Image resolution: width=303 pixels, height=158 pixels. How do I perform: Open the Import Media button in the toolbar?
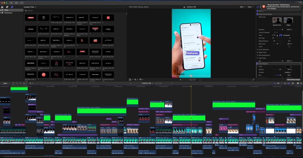pyautogui.click(x=12, y=3)
